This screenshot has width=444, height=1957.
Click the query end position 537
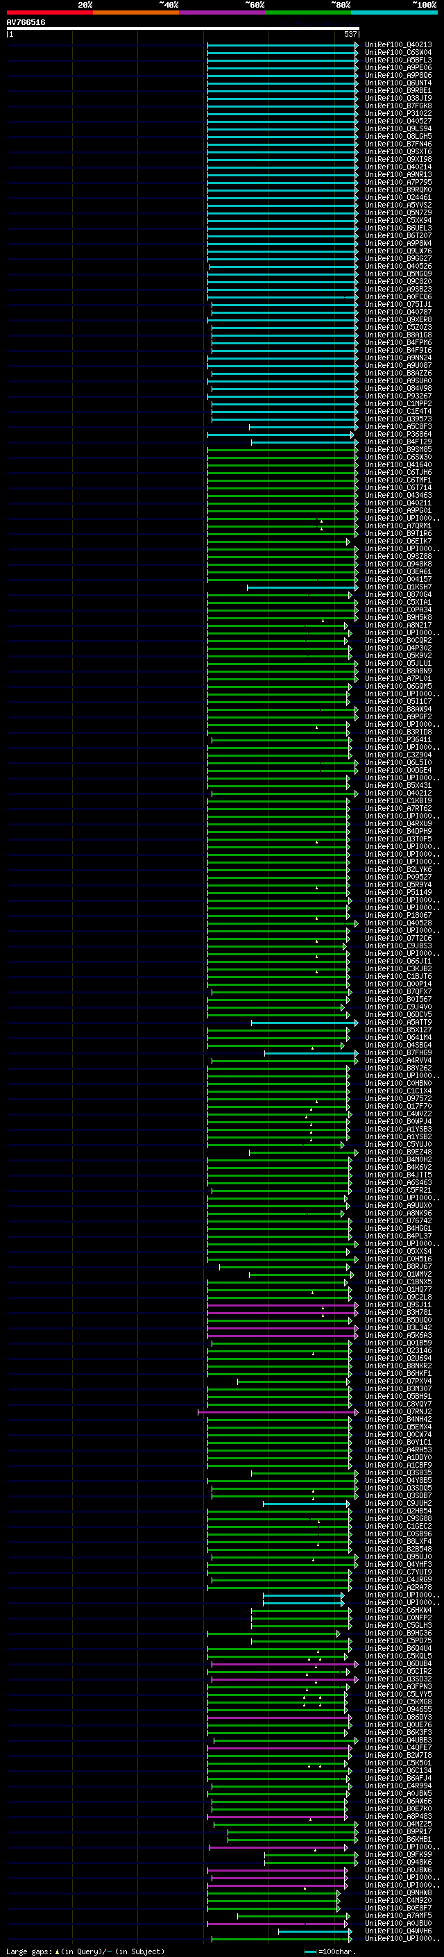point(350,34)
